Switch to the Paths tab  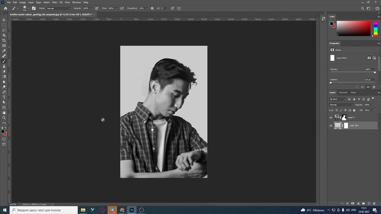353,93
